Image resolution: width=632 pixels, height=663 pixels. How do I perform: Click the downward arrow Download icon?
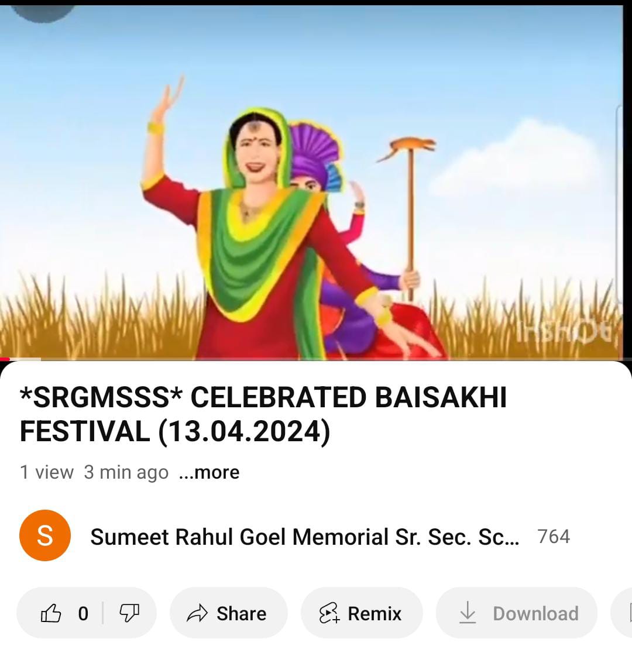click(468, 613)
